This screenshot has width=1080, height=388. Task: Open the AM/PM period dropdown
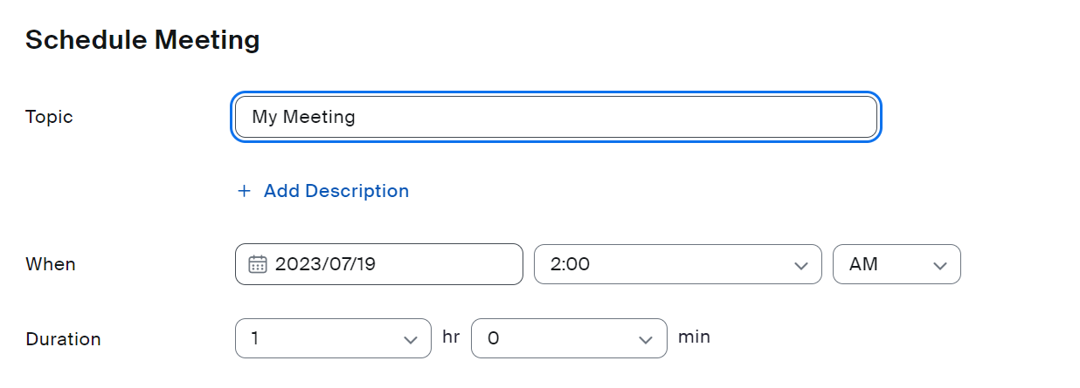(x=897, y=264)
